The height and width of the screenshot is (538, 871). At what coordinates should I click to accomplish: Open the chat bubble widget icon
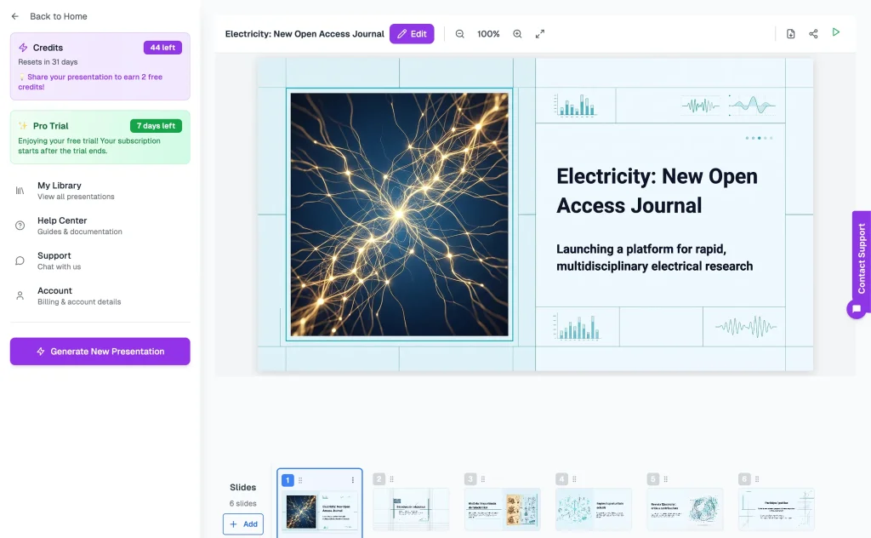pyautogui.click(x=857, y=309)
